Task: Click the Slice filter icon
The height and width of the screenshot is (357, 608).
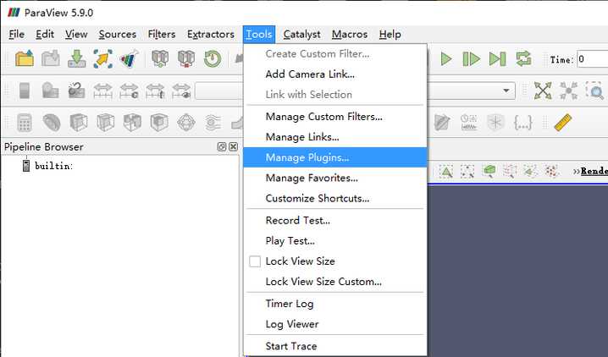Action: [105, 123]
